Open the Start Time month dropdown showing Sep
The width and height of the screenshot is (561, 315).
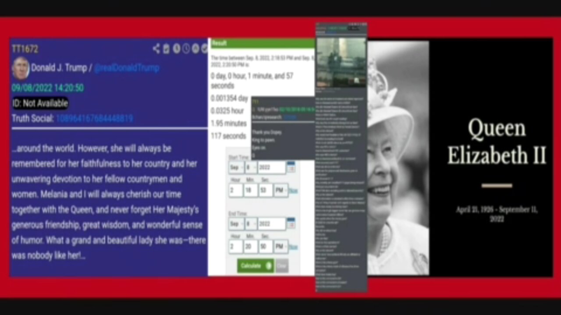(236, 167)
